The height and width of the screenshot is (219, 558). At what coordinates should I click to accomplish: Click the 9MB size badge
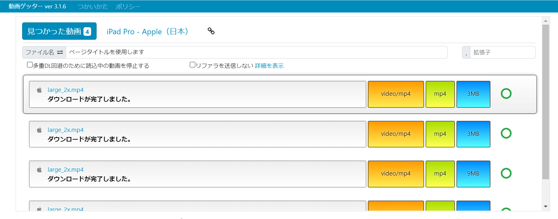point(473,174)
